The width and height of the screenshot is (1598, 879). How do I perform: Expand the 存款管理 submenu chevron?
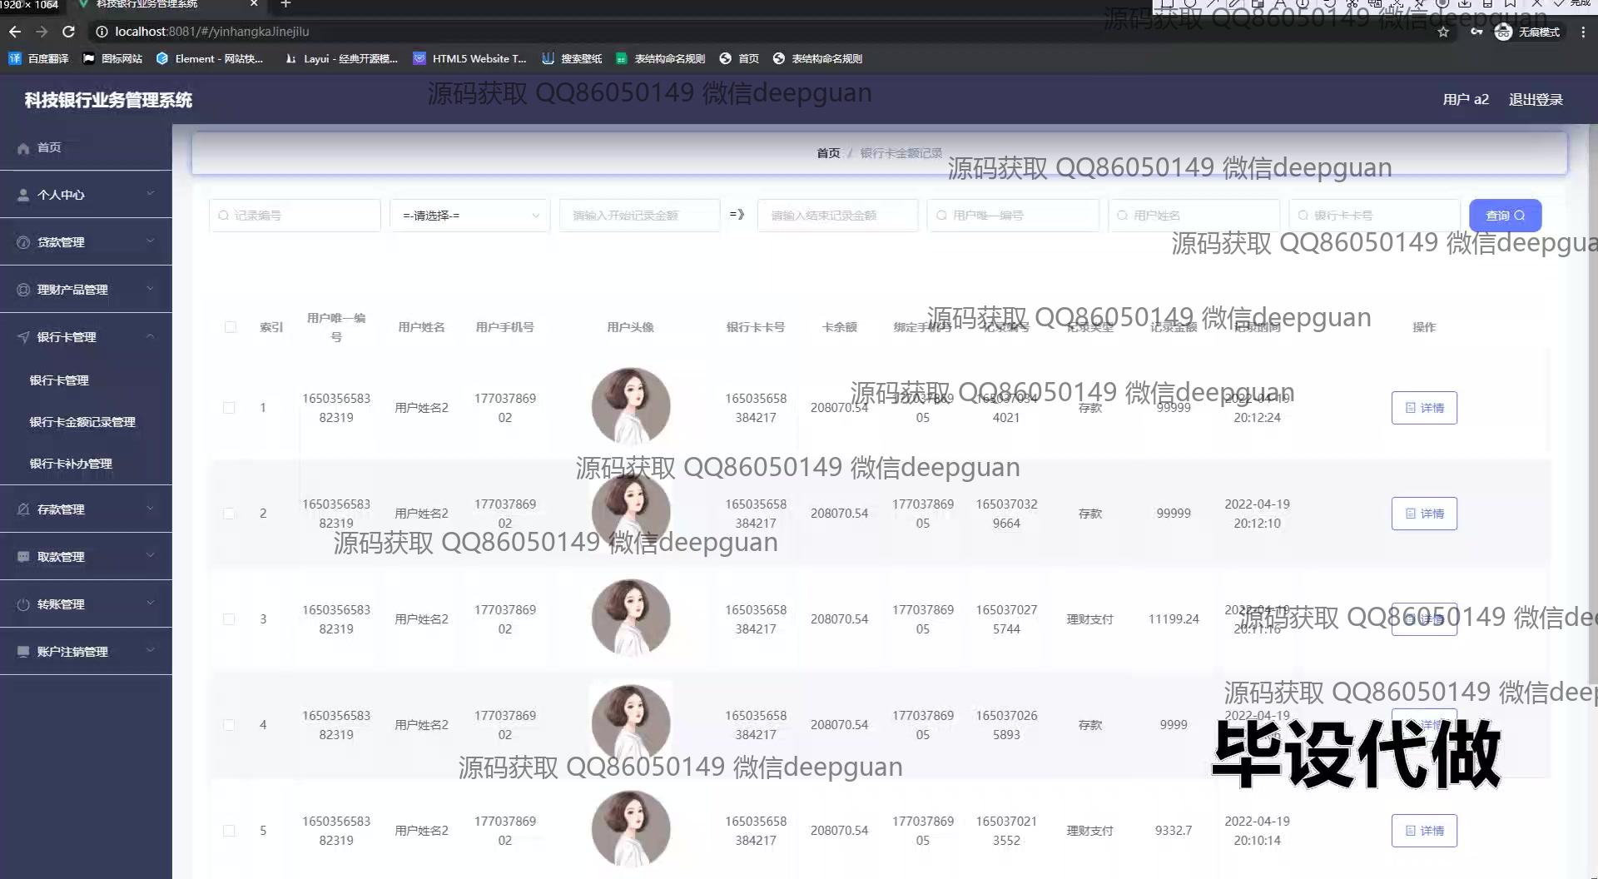pos(151,508)
